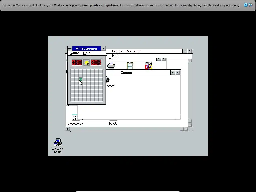Open the Clipboard Viewer icon in Main group
The width and height of the screenshot is (256, 192).
(x=130, y=66)
